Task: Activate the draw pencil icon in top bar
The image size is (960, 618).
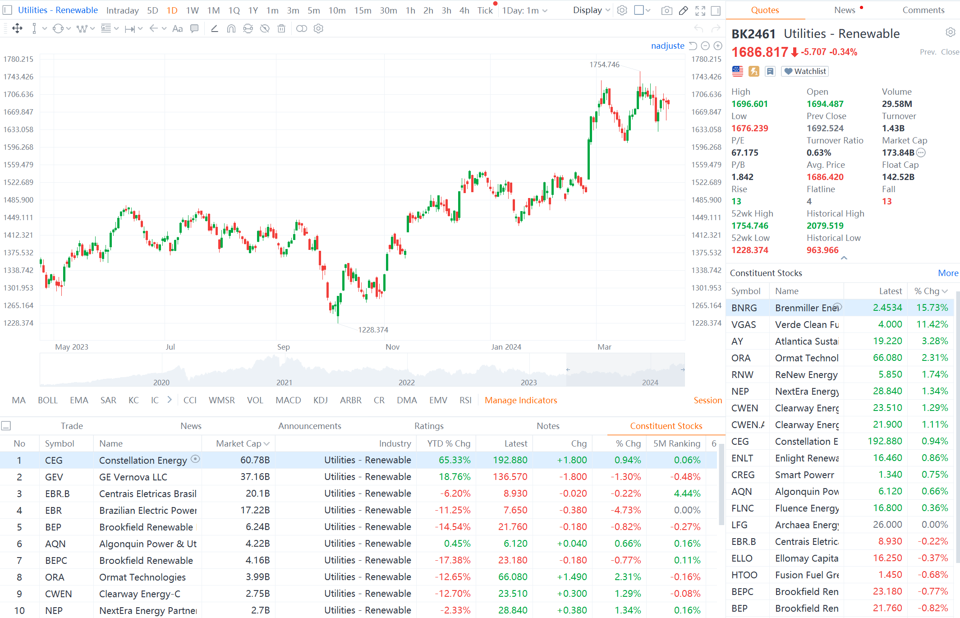Action: point(684,10)
